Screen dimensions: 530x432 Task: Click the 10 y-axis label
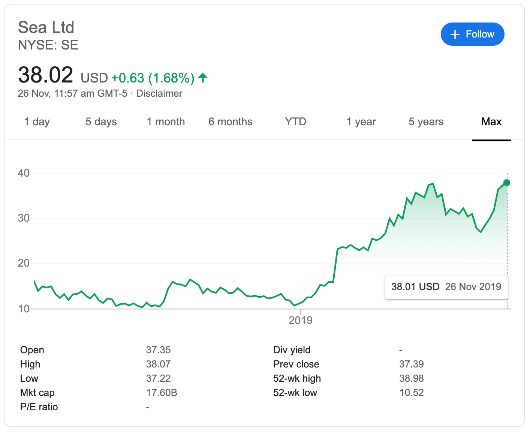pyautogui.click(x=24, y=309)
